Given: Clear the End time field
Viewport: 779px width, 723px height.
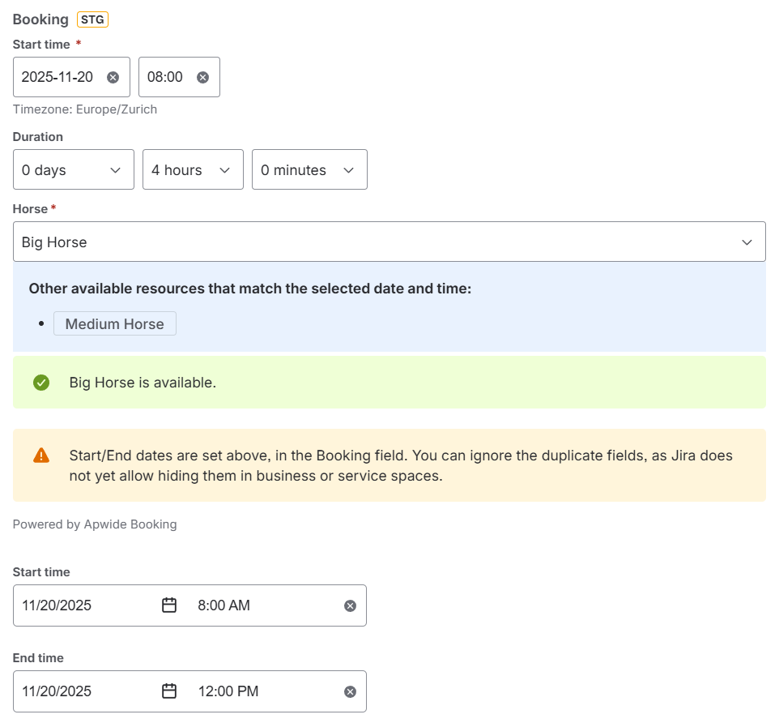Looking at the screenshot, I should (x=350, y=691).
